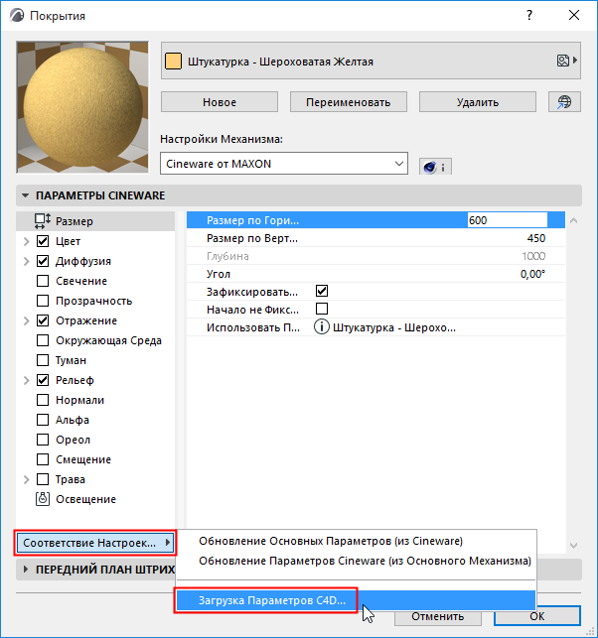This screenshot has height=638, width=598.
Task: Click the Использовать П… parameter label
Action: tap(253, 327)
